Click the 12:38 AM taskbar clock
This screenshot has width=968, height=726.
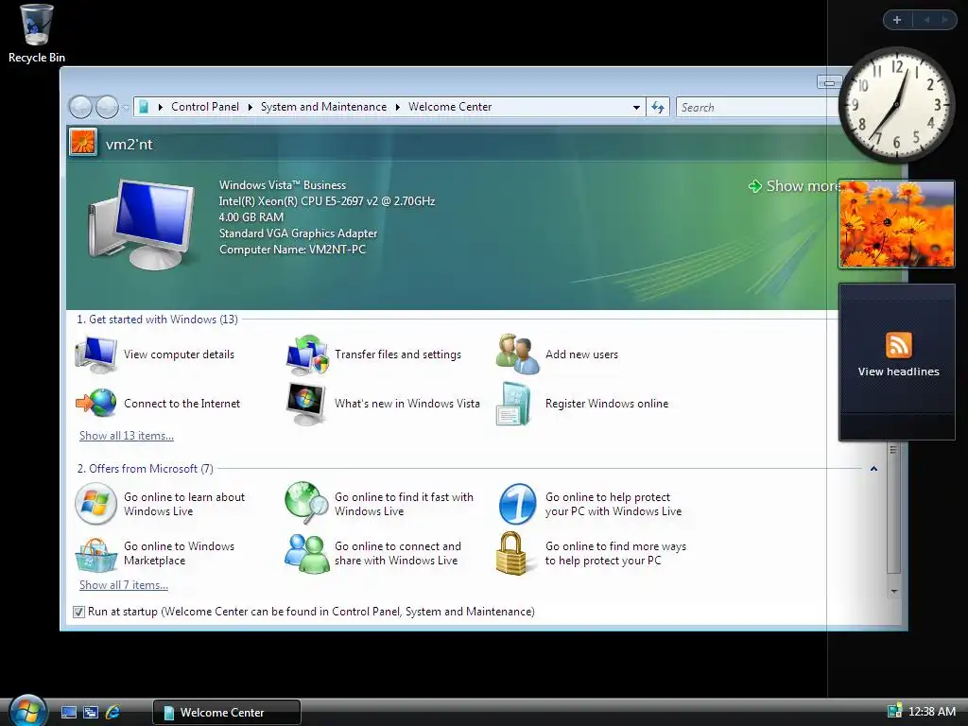[x=931, y=712]
